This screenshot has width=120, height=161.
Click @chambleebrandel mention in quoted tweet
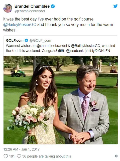52,46
